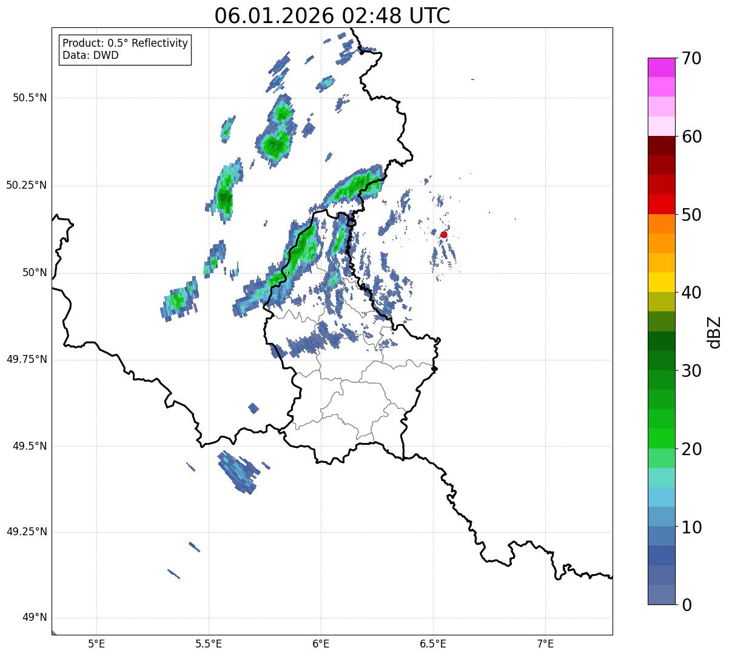Click the 50.25°N latitude label

click(x=27, y=185)
